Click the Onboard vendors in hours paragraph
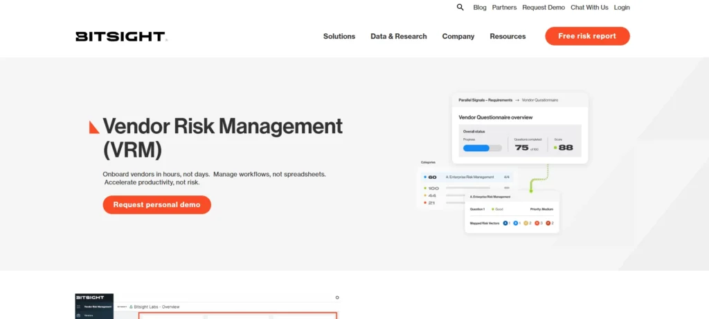Image resolution: width=709 pixels, height=319 pixels. pos(214,178)
